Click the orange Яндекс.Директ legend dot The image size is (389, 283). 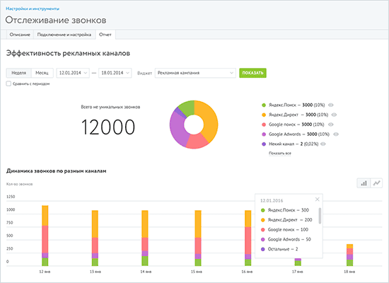[x=264, y=115]
